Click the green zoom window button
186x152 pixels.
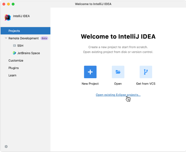(x=13, y=4)
